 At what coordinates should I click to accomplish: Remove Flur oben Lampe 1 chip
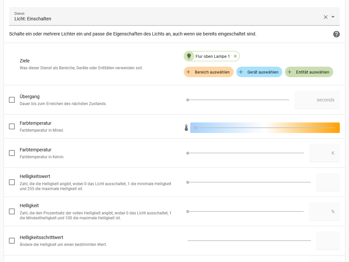(x=235, y=56)
